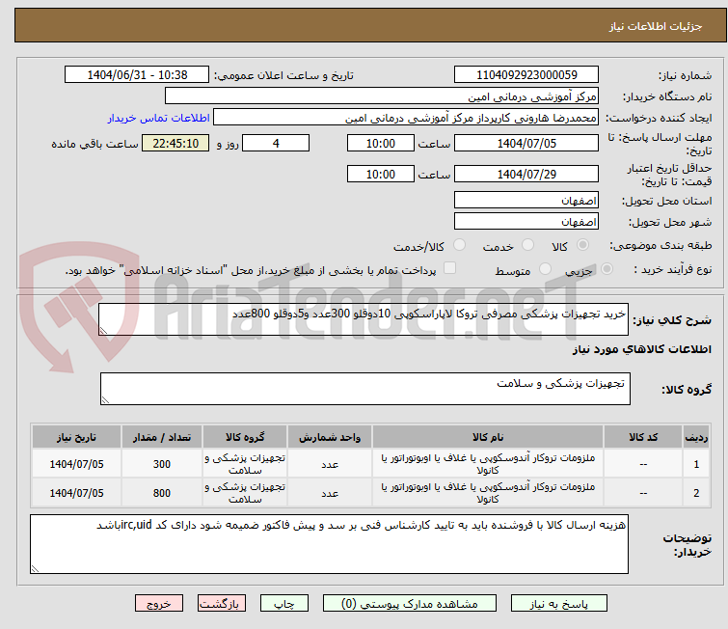728x629 pixels.
Task: Select the متوسط purchase type radio
Action: (x=545, y=269)
